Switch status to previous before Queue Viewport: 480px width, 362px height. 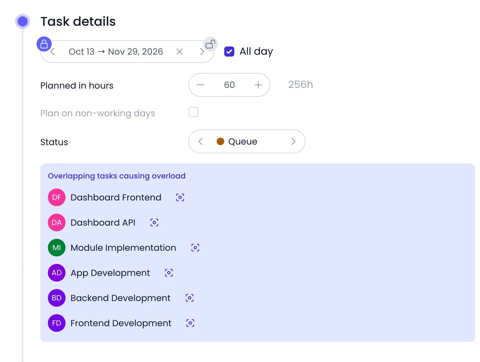click(200, 141)
